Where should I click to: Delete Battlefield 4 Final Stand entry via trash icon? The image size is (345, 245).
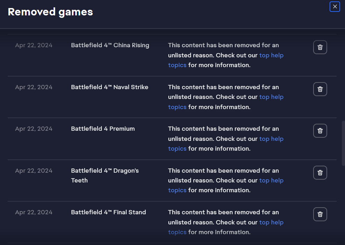point(320,214)
